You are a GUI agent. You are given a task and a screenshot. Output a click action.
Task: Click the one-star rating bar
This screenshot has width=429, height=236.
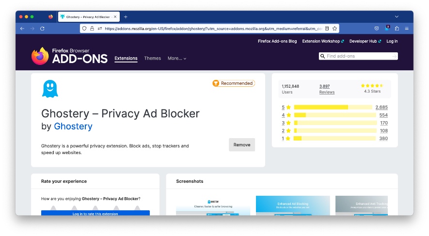pos(335,139)
